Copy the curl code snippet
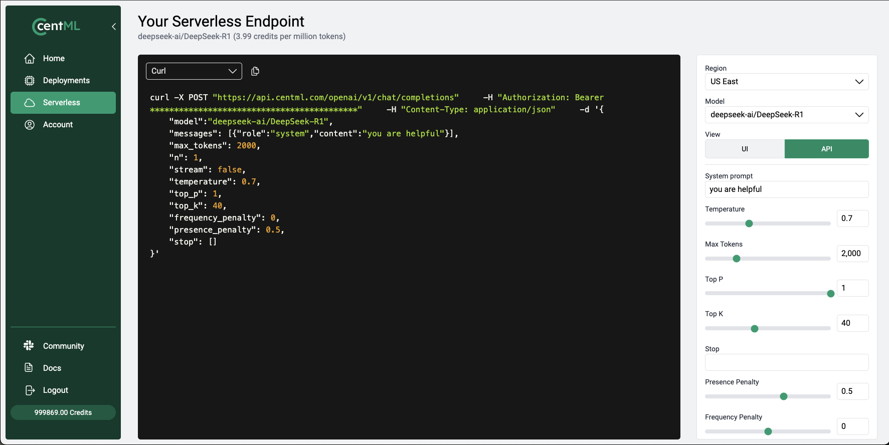Viewport: 889px width, 445px height. [255, 71]
